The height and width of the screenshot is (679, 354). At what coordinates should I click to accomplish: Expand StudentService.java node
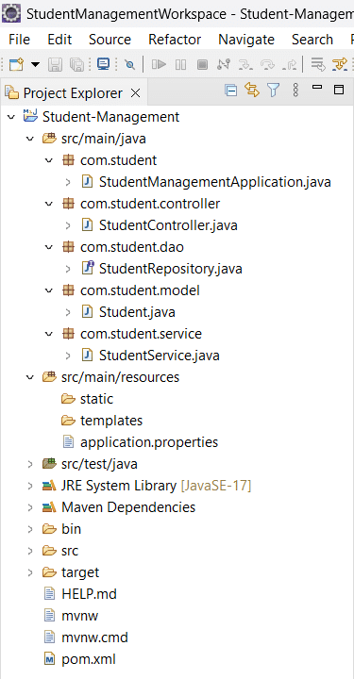tap(68, 356)
